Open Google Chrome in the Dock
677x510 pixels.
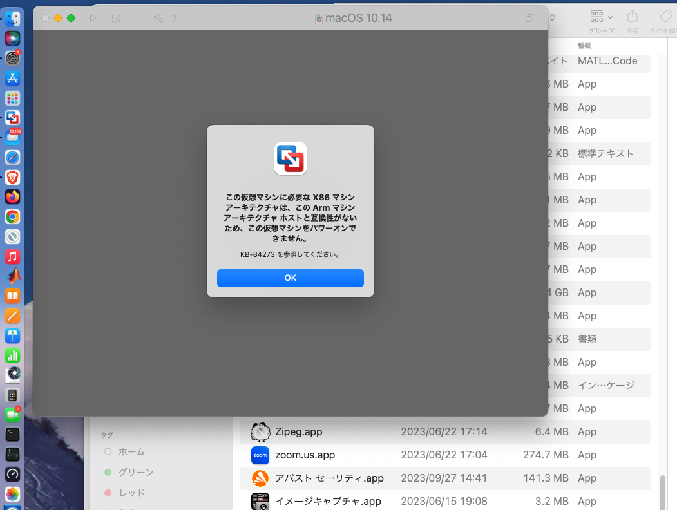pyautogui.click(x=12, y=217)
